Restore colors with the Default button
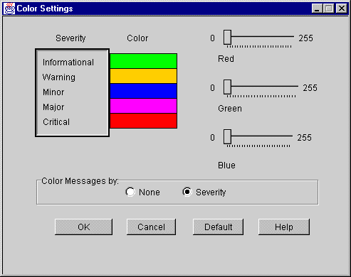The height and width of the screenshot is (277, 351). [218, 227]
